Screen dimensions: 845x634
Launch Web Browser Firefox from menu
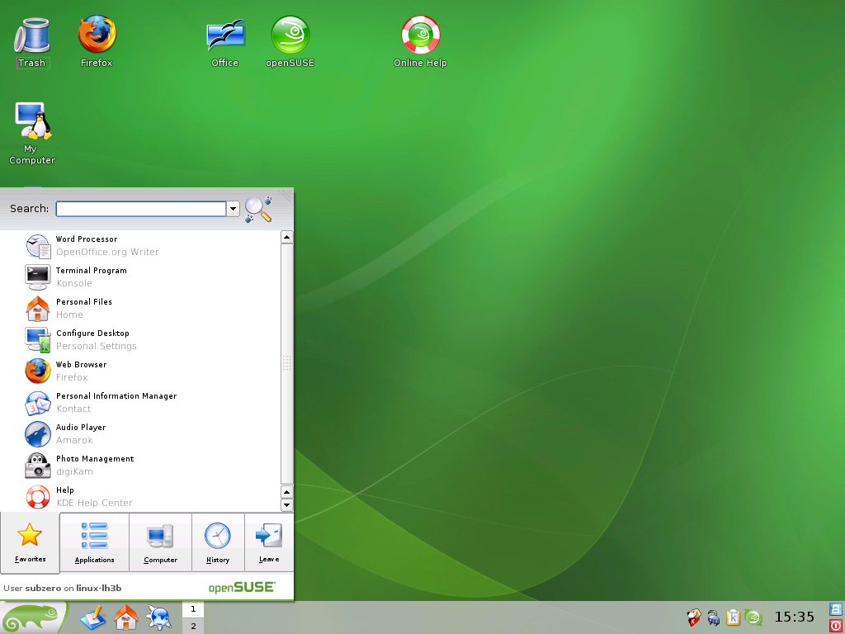[140, 371]
